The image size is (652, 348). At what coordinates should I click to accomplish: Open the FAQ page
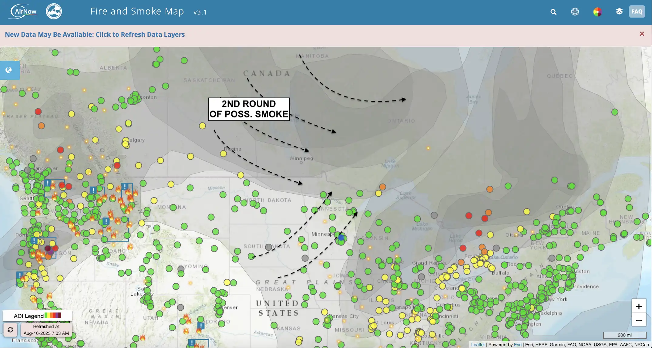pos(637,12)
